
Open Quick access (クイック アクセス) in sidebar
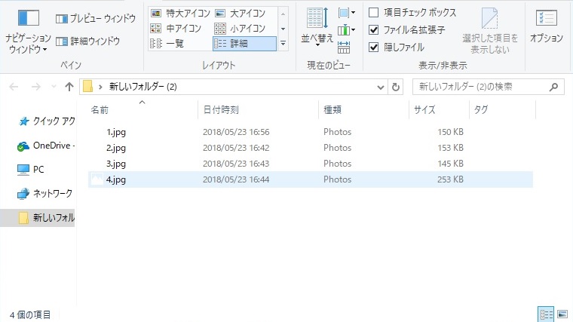[x=47, y=121]
